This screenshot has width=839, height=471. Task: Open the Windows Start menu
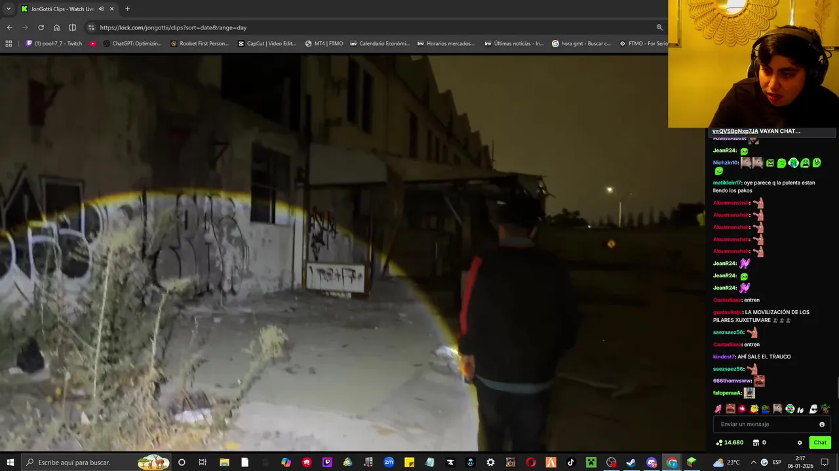click(10, 462)
